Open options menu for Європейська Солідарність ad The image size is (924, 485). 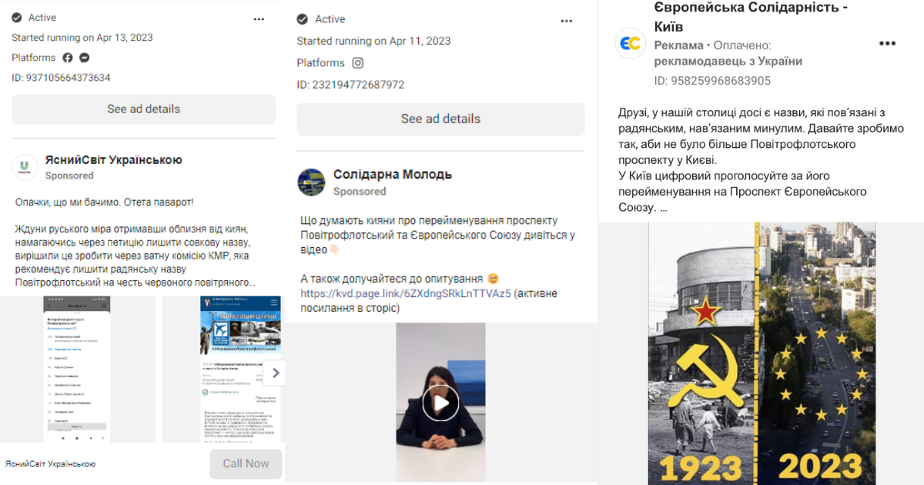point(887,44)
